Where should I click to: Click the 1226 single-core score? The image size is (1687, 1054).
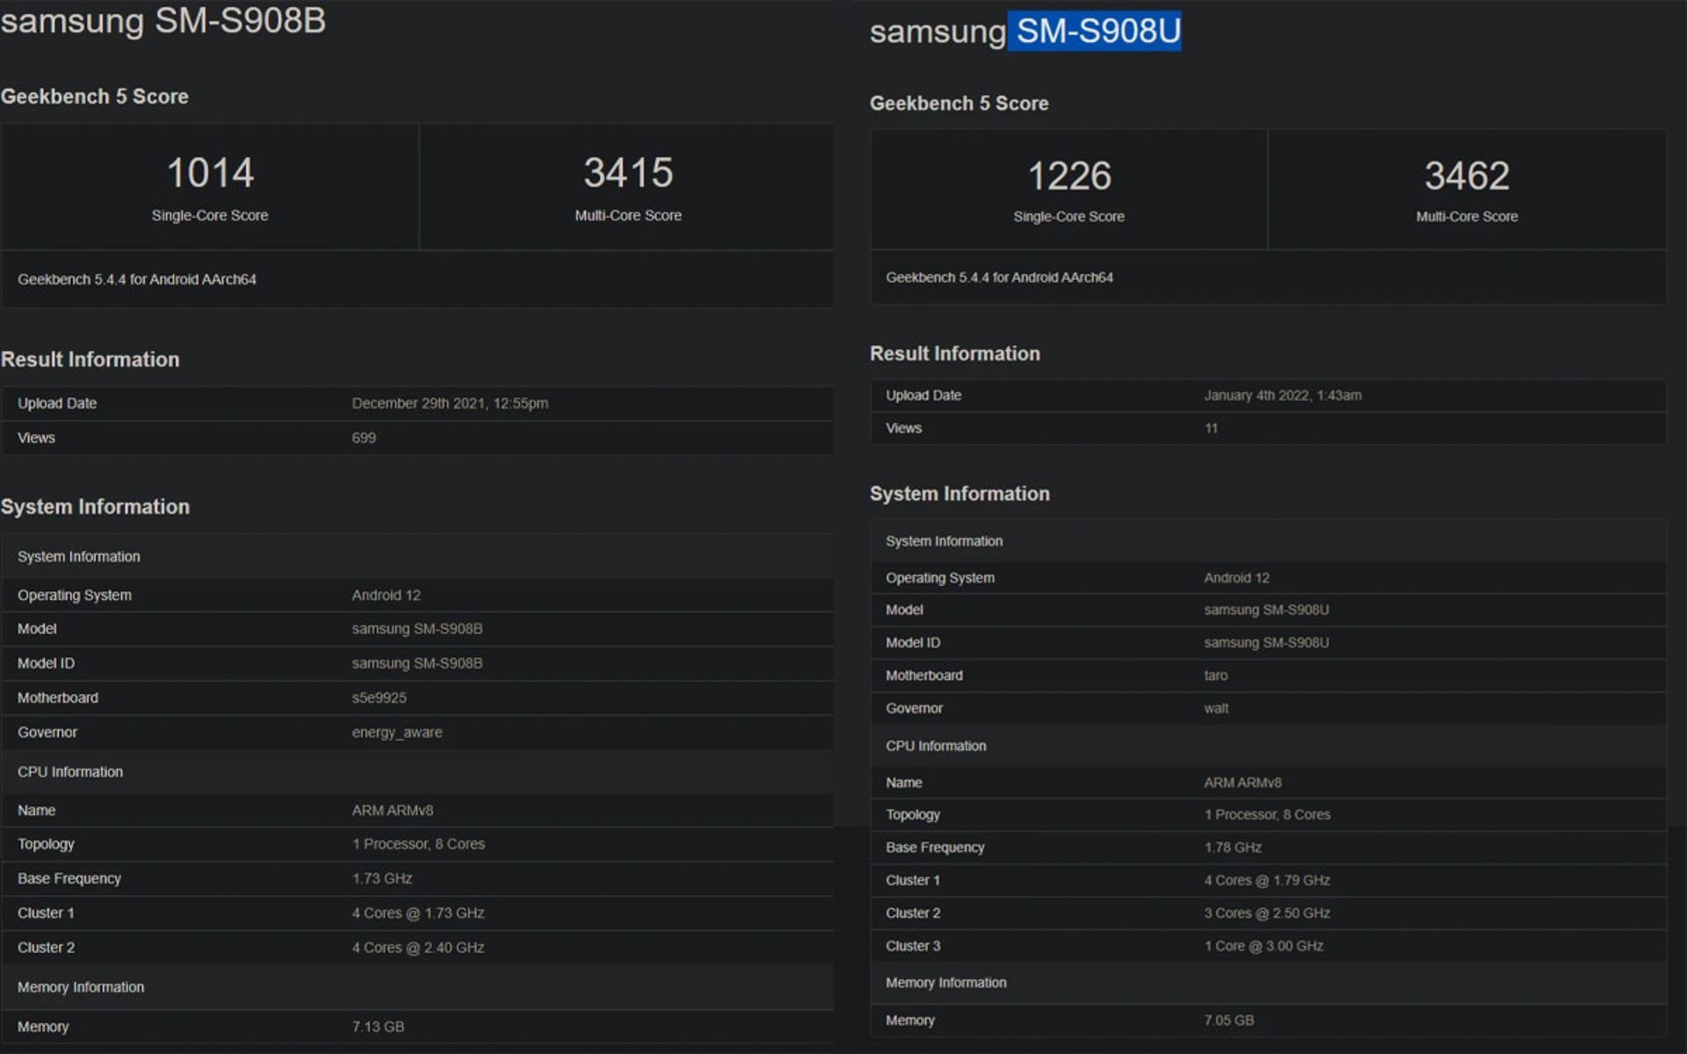1069,177
